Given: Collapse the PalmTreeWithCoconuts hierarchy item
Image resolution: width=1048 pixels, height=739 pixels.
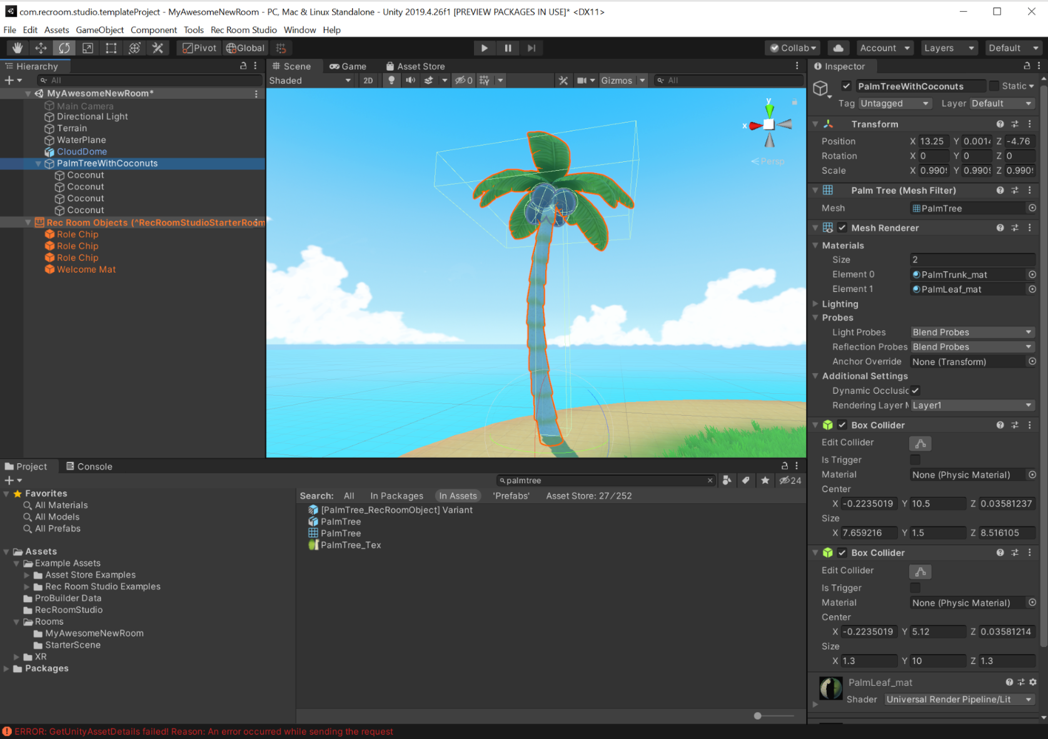Looking at the screenshot, I should [x=39, y=164].
